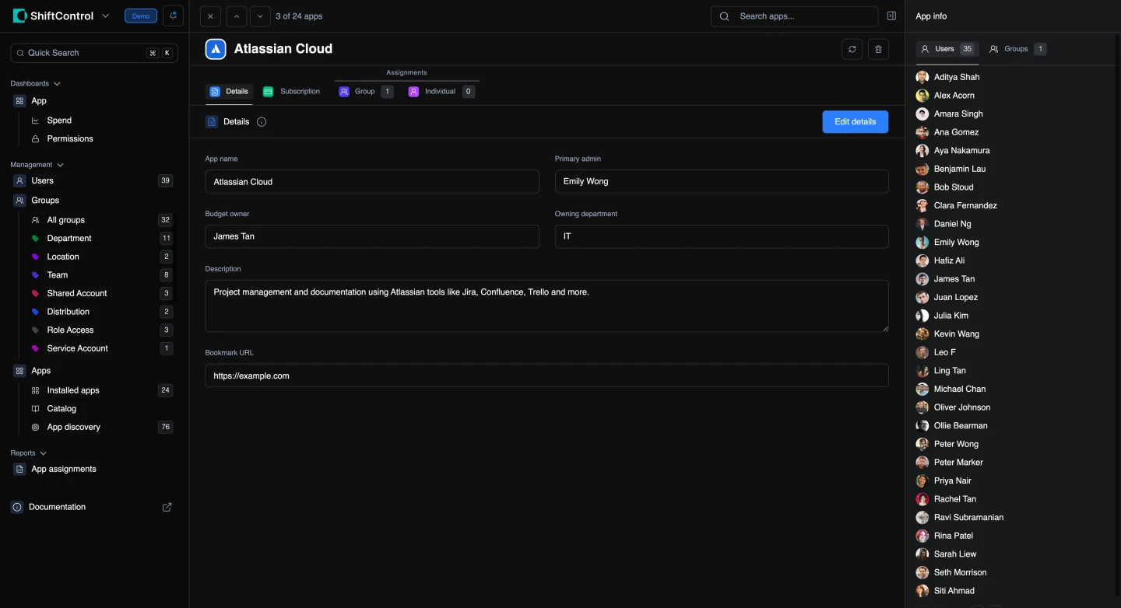
Task: Go to the previous app
Action: coord(236,16)
